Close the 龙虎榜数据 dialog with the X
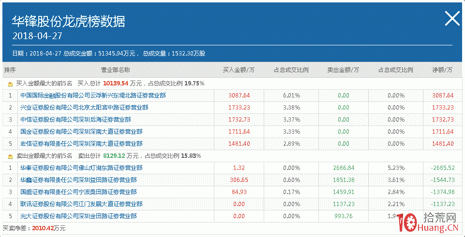 [452, 19]
